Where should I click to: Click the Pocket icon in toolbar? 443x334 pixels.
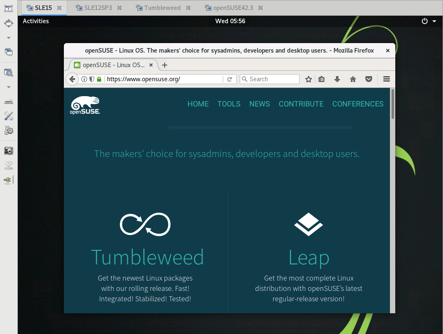[x=368, y=79]
